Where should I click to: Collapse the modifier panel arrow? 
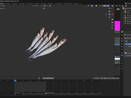pos(125,41)
